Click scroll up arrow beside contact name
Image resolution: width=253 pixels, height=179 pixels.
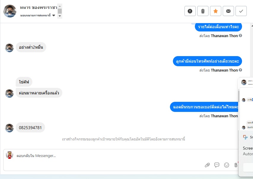tap(60, 6)
